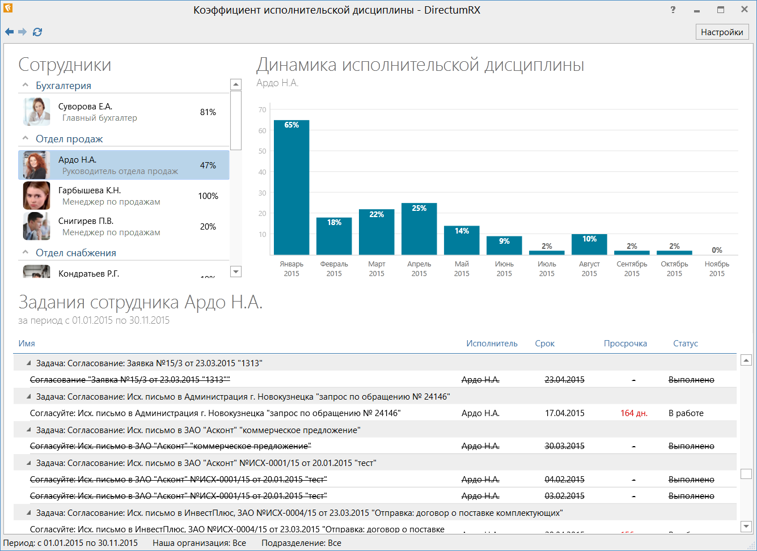Screen dimensions: 757x551
Task: Collapse the Заявка №15/3 task group
Action: (29, 363)
